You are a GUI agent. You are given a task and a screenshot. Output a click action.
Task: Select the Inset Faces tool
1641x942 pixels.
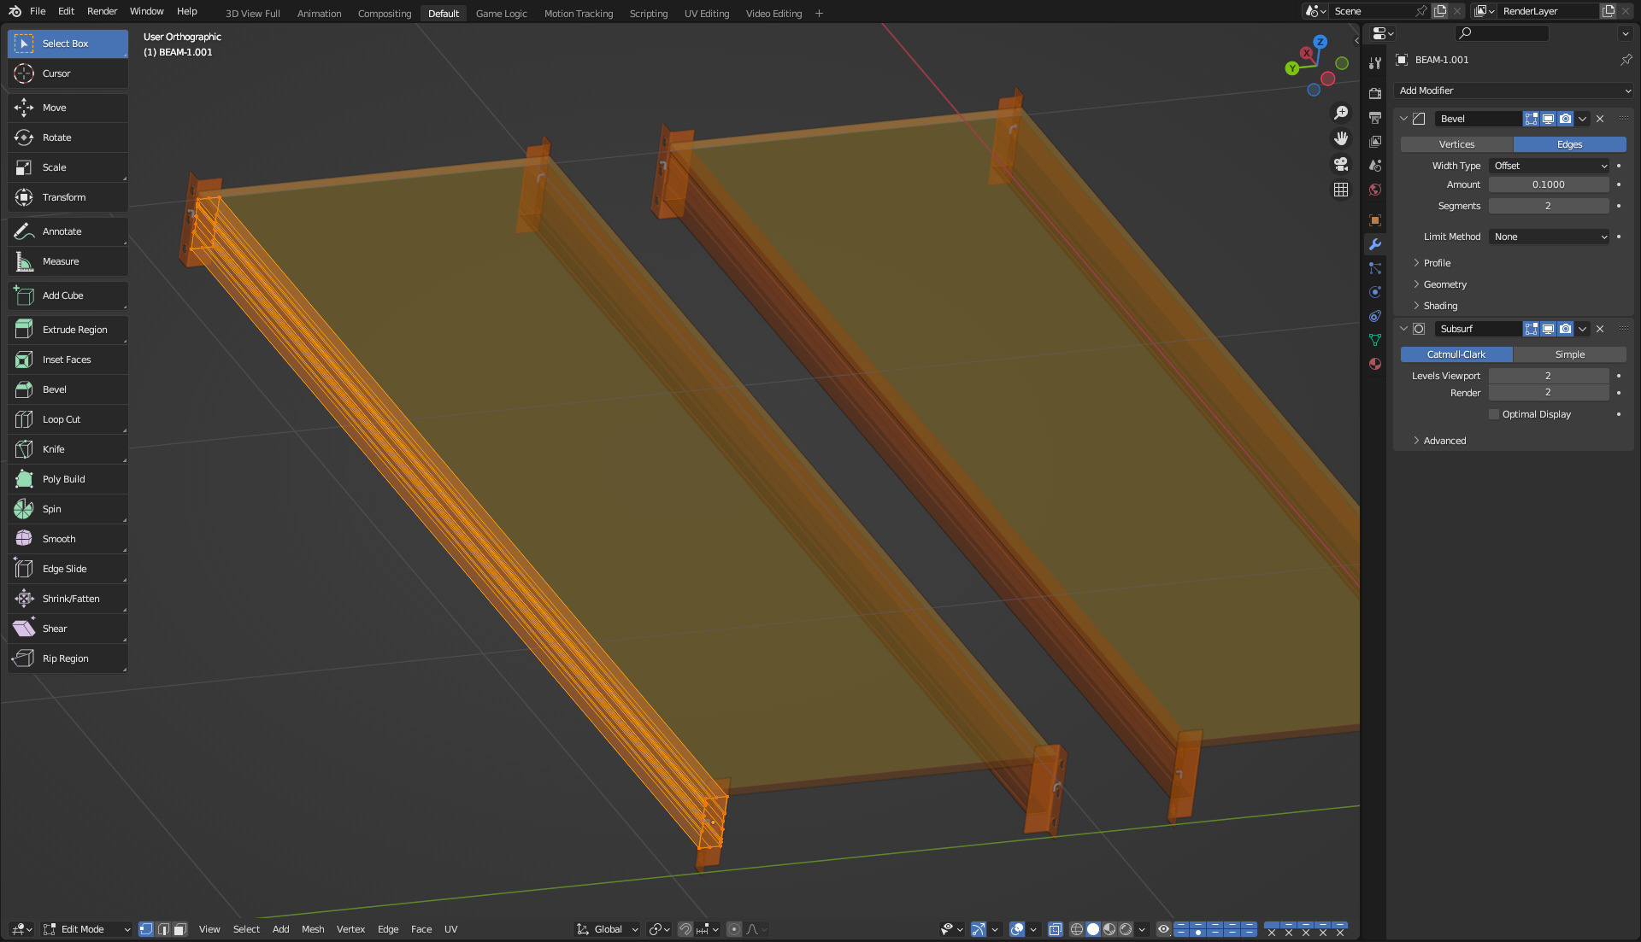(68, 360)
